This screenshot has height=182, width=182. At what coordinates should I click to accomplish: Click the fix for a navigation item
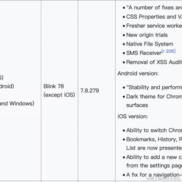(x=154, y=175)
